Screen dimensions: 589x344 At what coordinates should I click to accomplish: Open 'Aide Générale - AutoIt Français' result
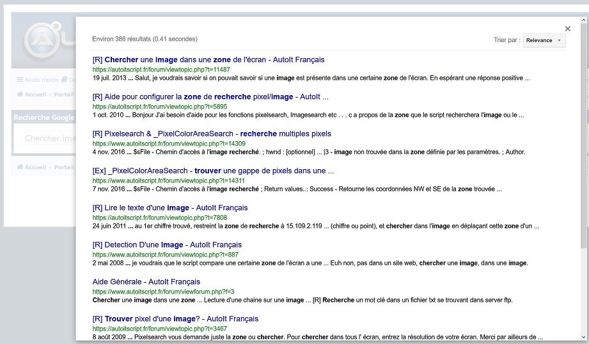point(146,282)
